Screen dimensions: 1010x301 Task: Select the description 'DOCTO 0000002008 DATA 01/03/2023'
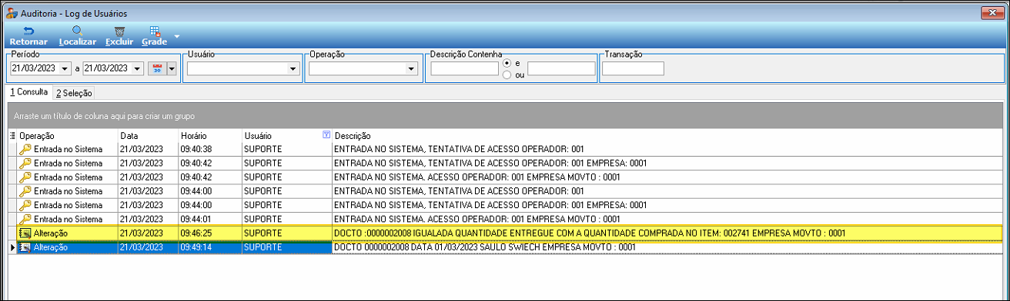click(x=667, y=247)
